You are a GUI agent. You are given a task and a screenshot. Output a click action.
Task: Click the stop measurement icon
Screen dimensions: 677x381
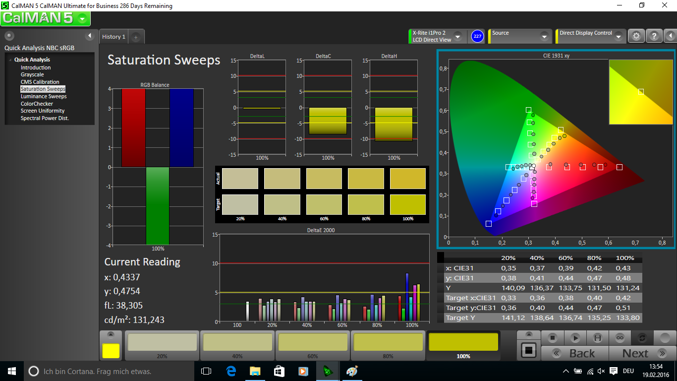point(553,338)
